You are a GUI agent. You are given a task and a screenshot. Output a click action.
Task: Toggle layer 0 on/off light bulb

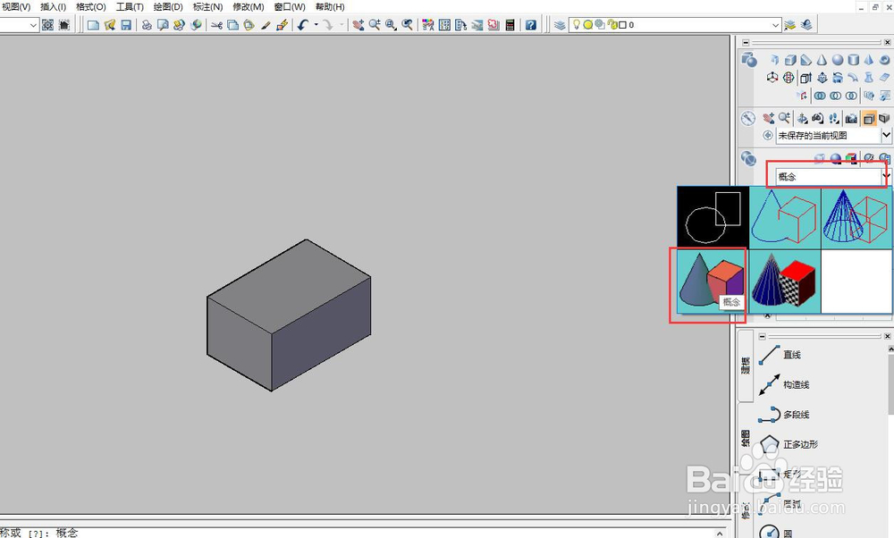(577, 24)
